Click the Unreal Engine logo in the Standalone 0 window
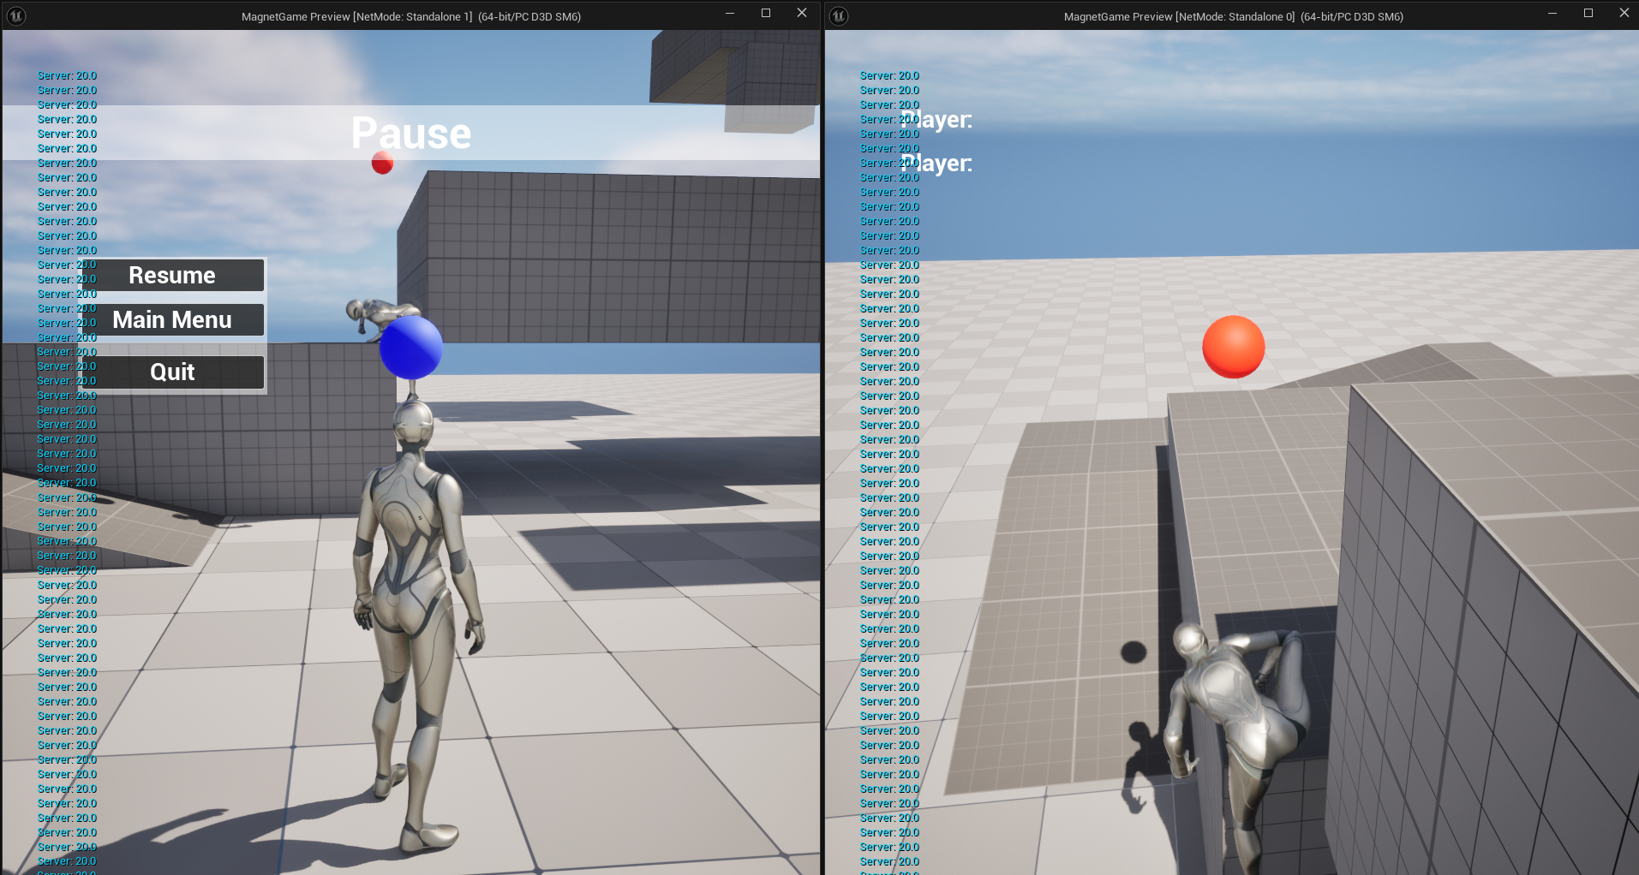This screenshot has width=1639, height=875. click(x=839, y=15)
